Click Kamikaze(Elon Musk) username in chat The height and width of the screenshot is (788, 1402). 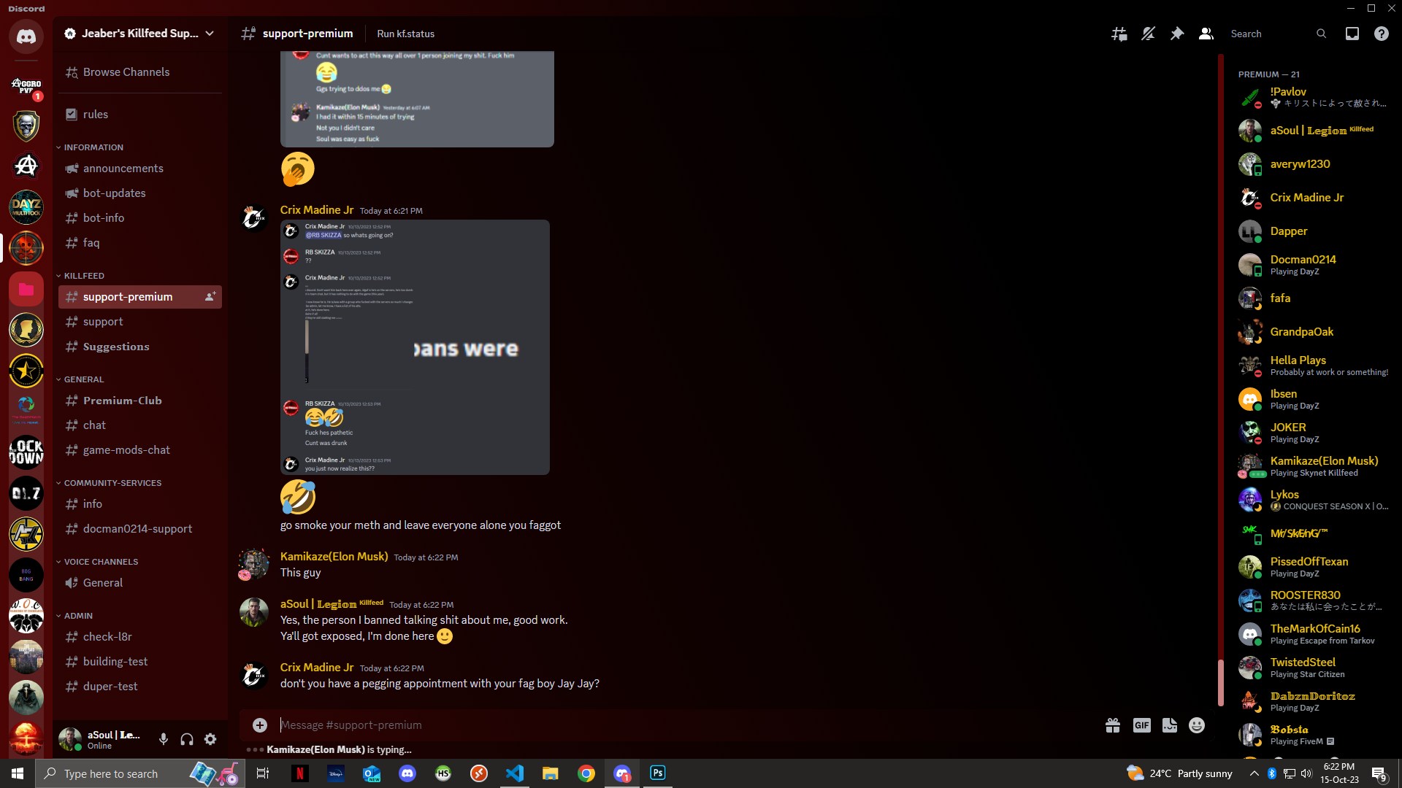pos(334,557)
